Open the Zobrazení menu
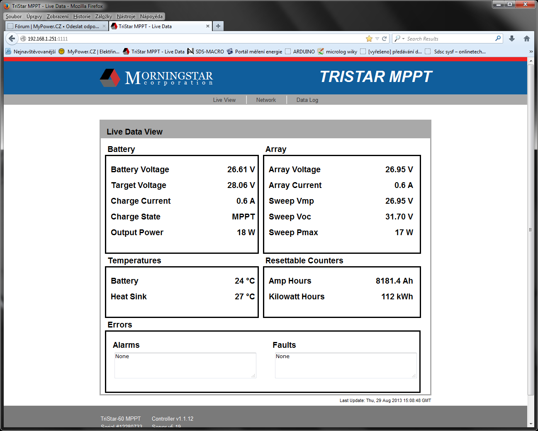Viewport: 538px width, 431px height. pos(58,17)
